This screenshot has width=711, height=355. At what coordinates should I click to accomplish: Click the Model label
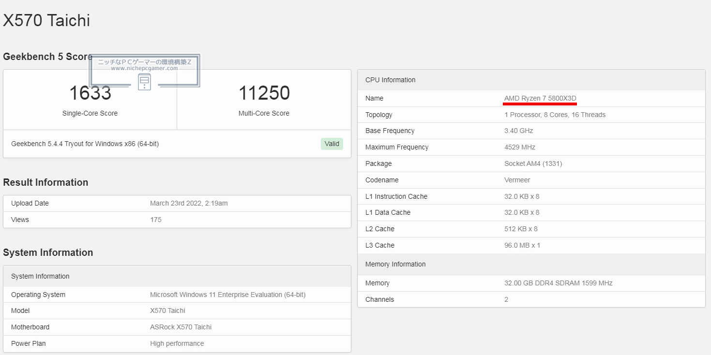[20, 311]
